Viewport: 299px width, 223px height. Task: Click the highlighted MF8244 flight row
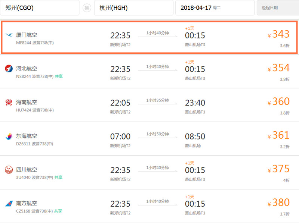(149, 37)
